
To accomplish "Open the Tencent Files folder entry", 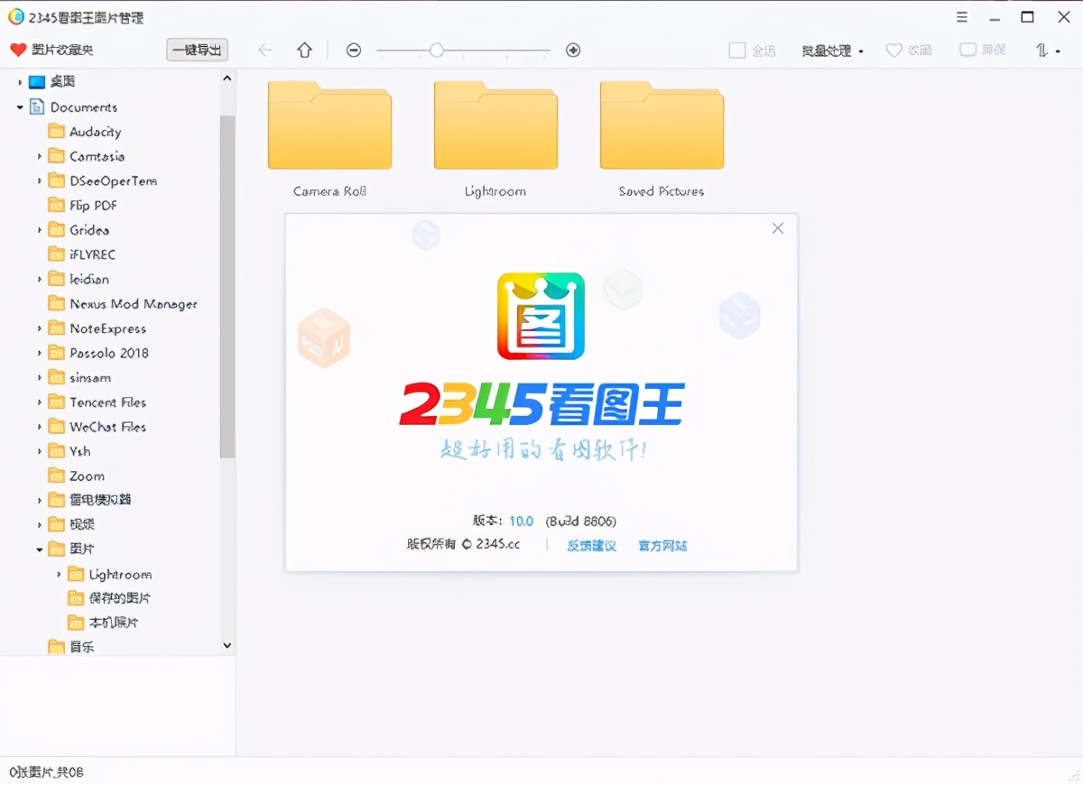I will [108, 402].
